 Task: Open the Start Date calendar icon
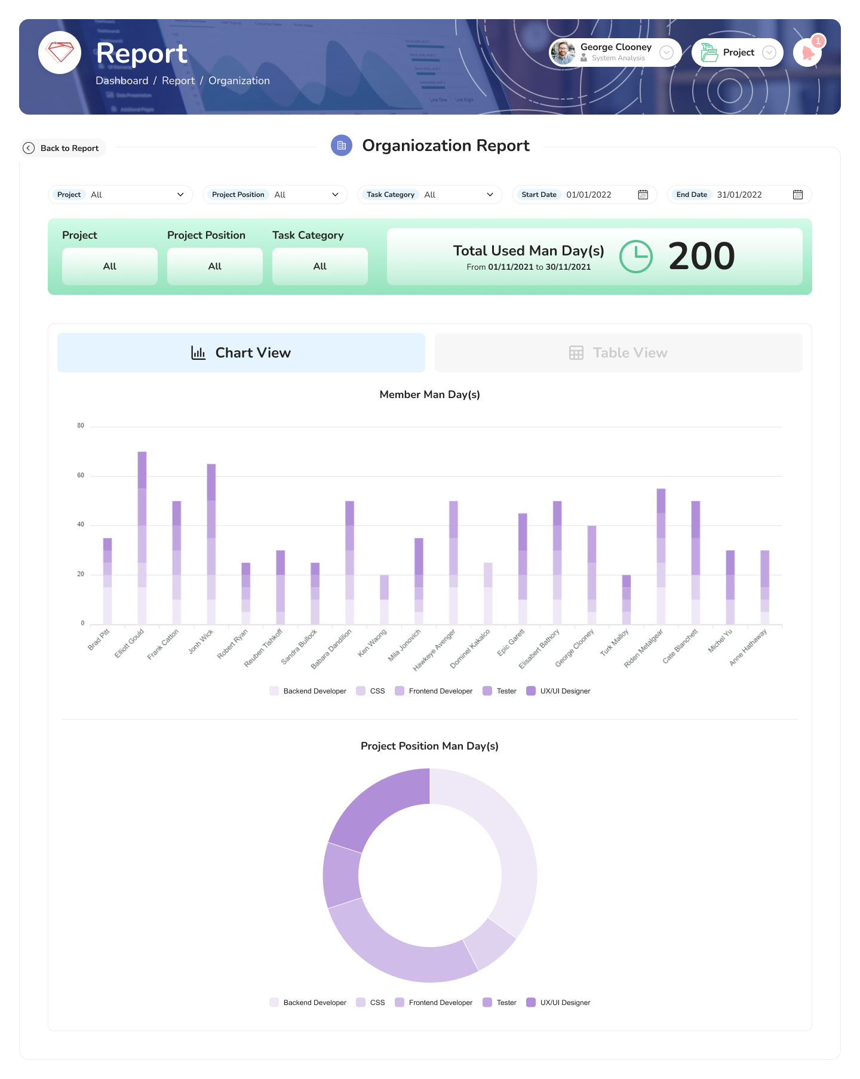point(643,195)
